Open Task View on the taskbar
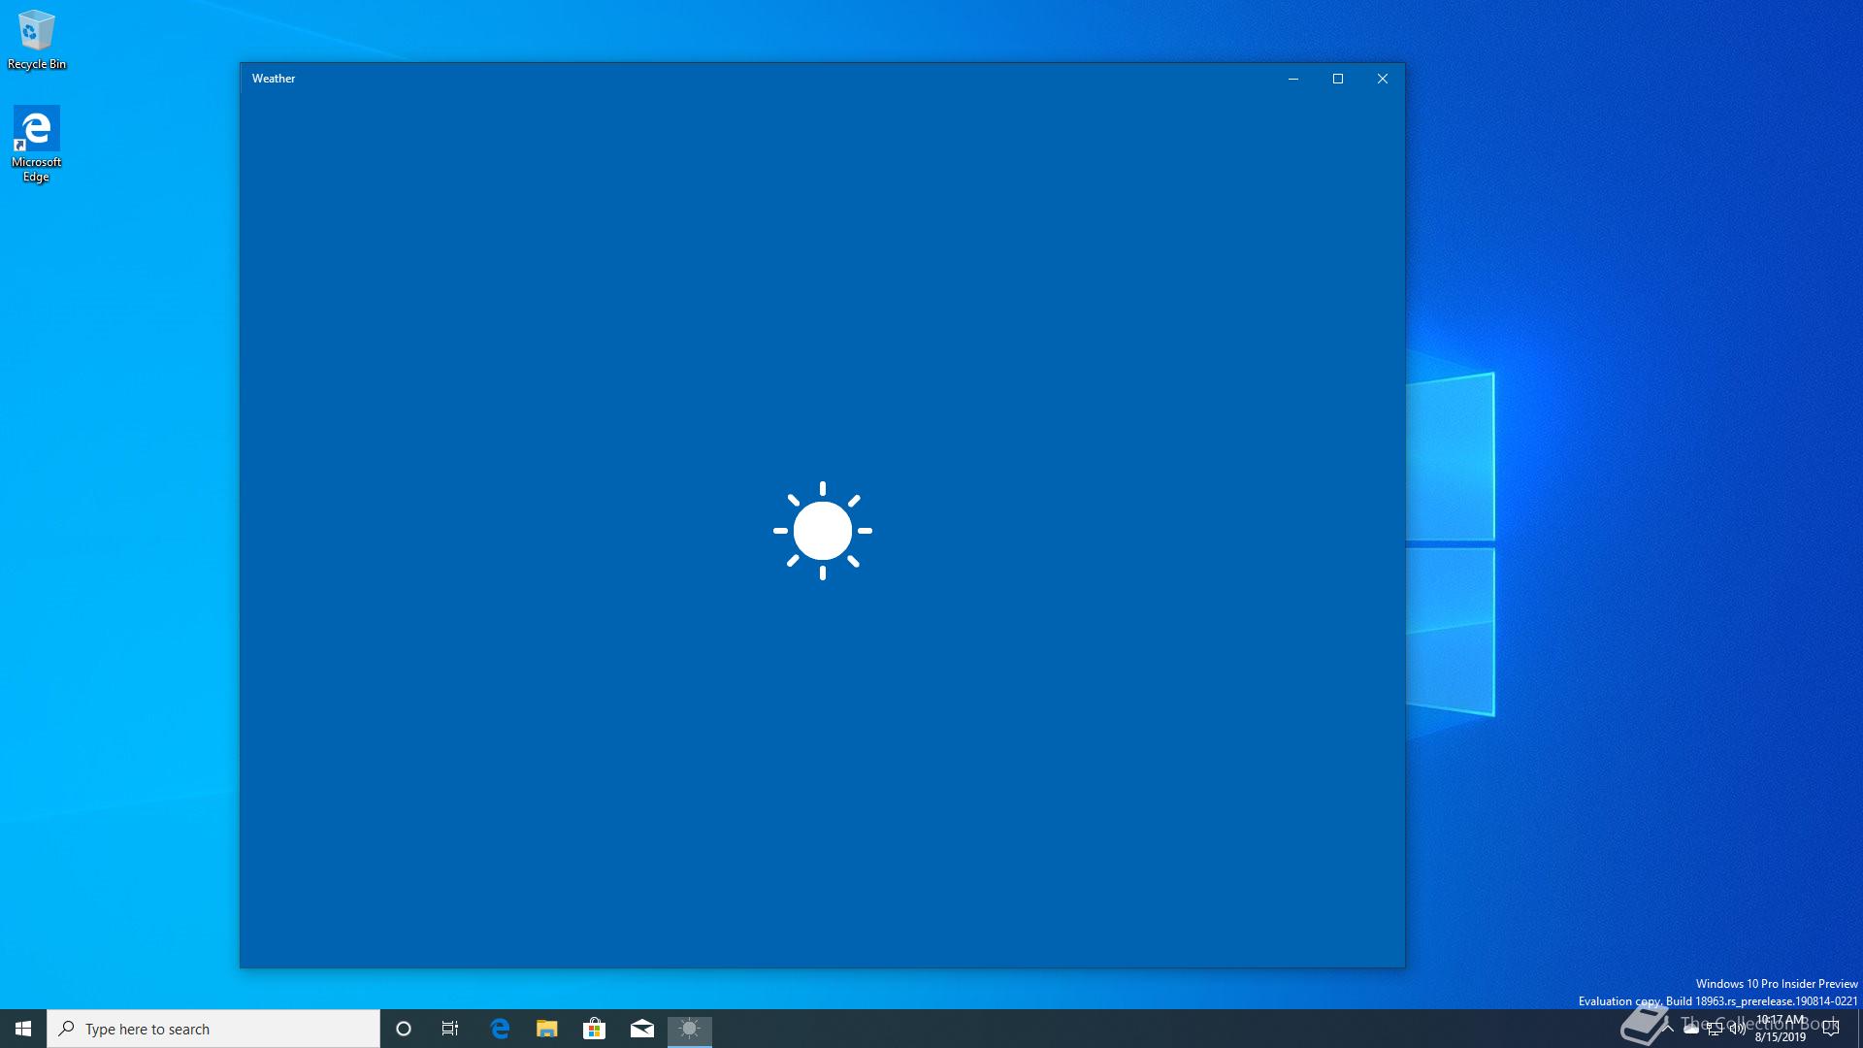The height and width of the screenshot is (1048, 1863). (450, 1029)
